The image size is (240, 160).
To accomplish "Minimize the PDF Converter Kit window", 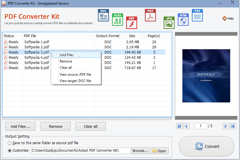I will tap(220, 3).
